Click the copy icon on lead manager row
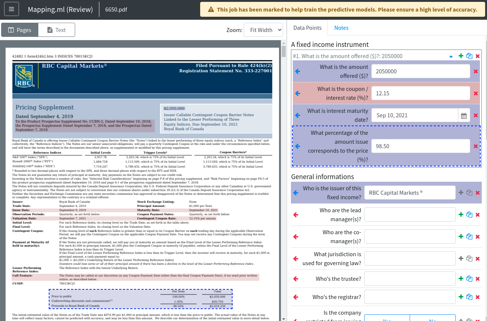 pyautogui.click(x=470, y=214)
